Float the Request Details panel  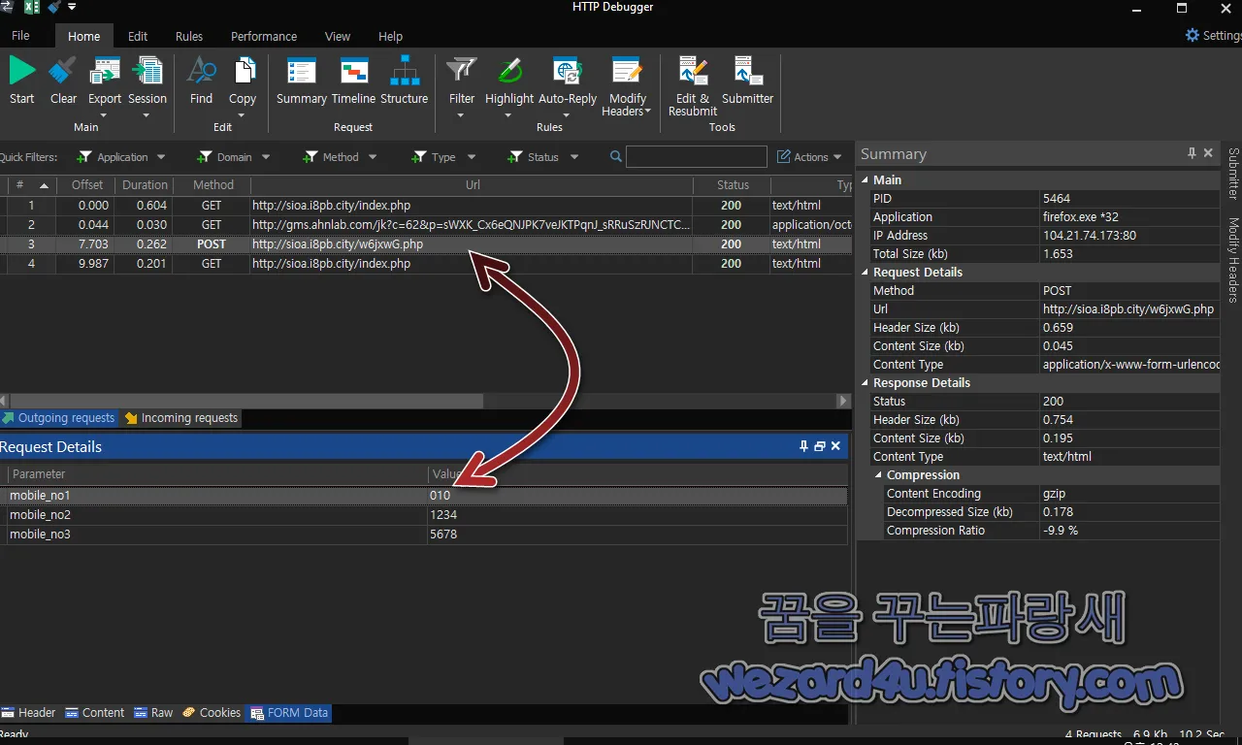click(820, 446)
